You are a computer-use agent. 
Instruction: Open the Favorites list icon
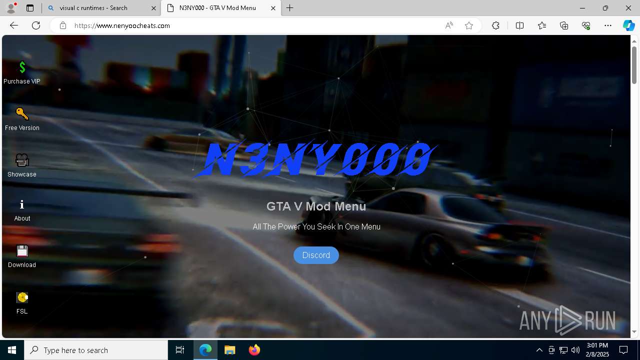click(x=542, y=25)
